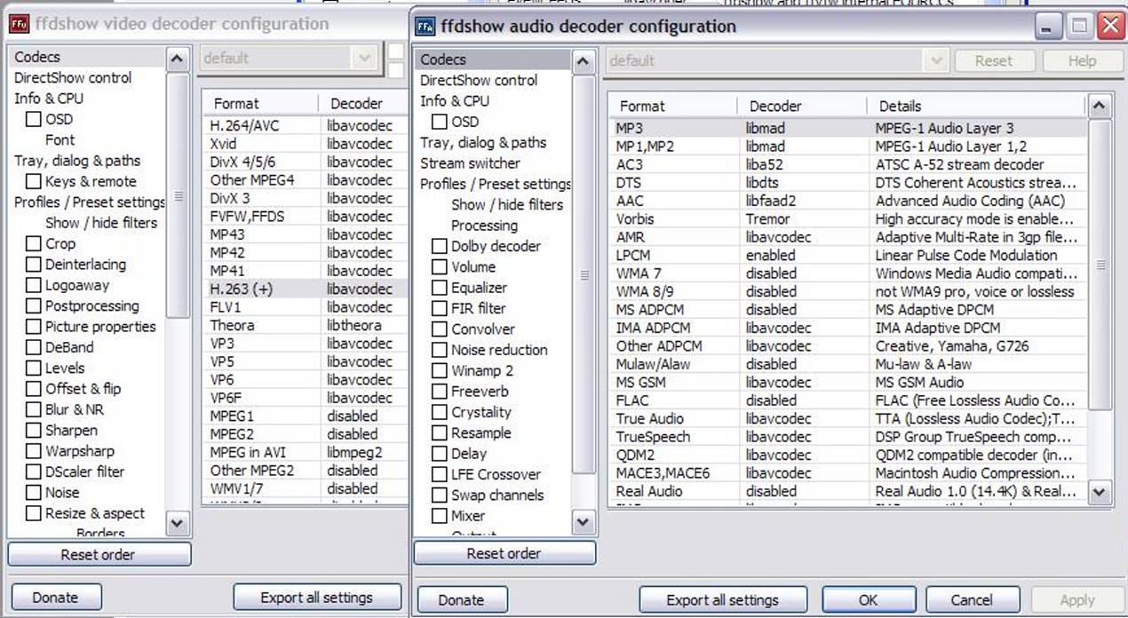The image size is (1128, 618).
Task: Check the Winamp 2 filter box
Action: [439, 371]
